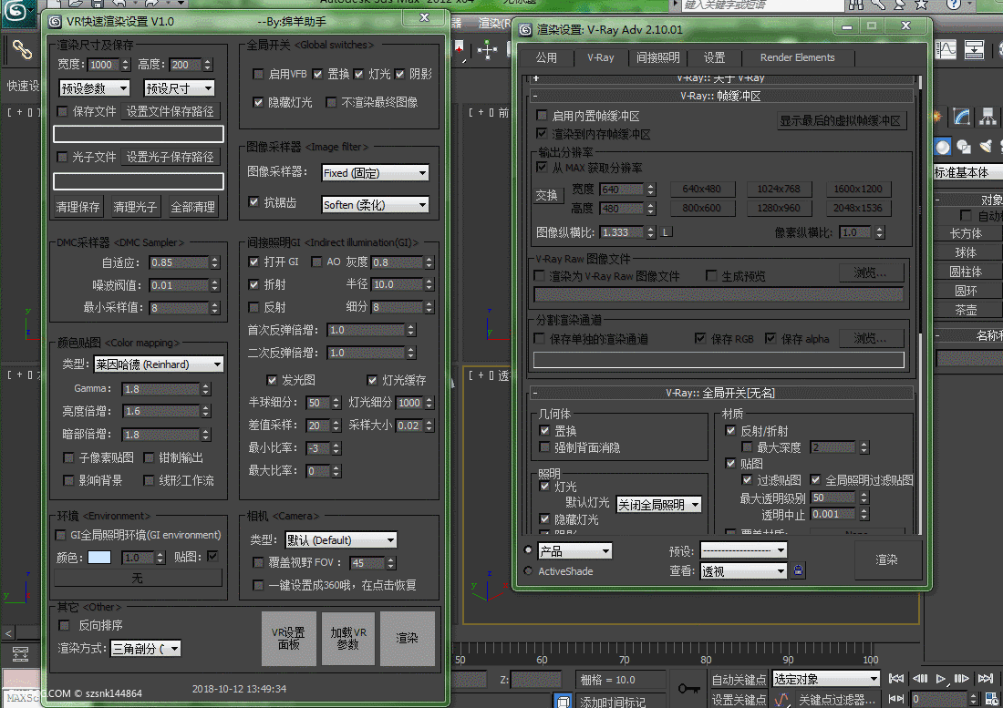Select the Shapes category icon
Screen dimensions: 1003x708
pyautogui.click(x=964, y=147)
